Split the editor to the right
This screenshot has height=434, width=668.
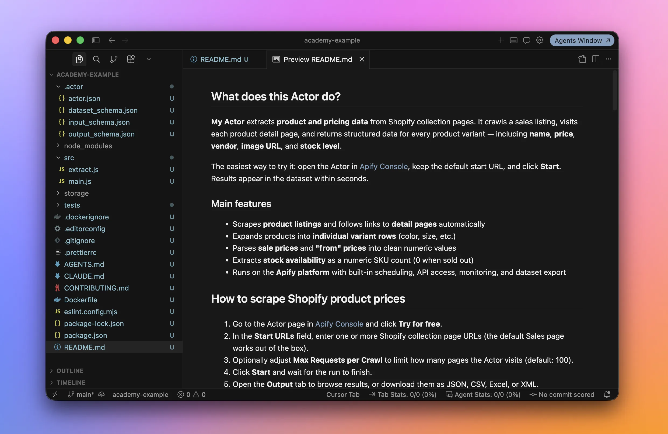point(596,59)
